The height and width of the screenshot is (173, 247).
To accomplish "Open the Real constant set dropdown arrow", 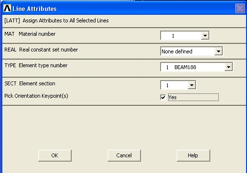I will pyautogui.click(x=218, y=51).
